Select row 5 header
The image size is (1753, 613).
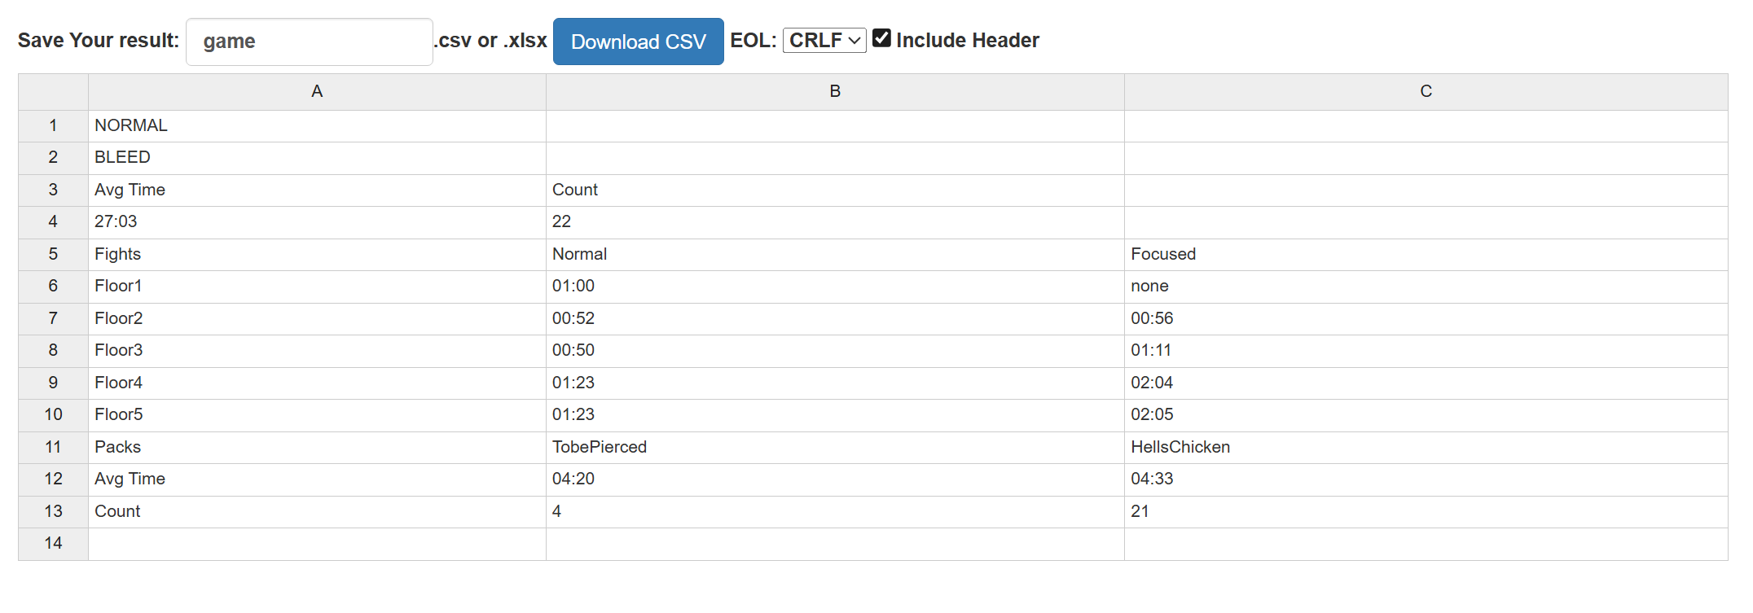pos(53,255)
